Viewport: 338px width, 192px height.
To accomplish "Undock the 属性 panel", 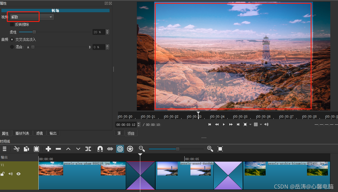I will click(106, 3).
